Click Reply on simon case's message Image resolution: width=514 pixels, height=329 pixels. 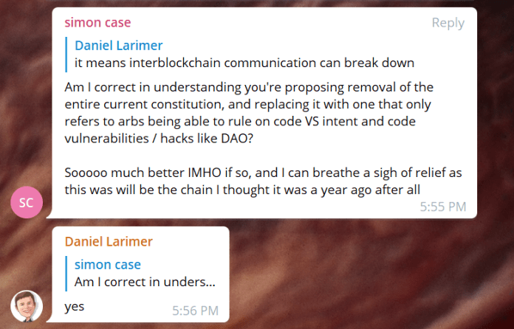pos(448,23)
